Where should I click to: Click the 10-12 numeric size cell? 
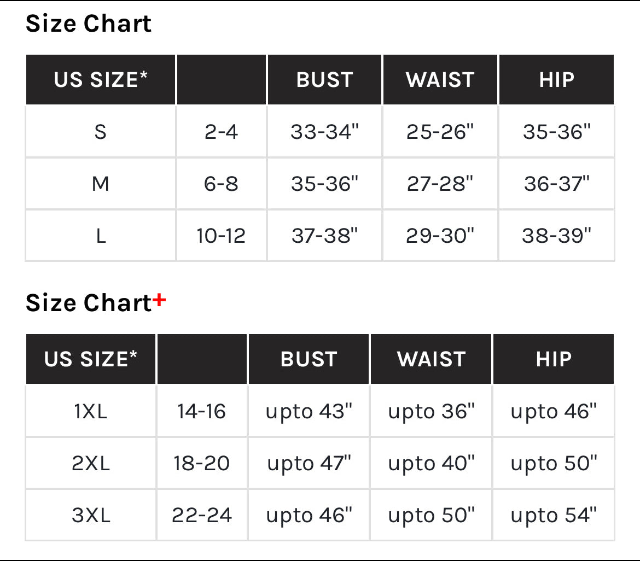pos(221,236)
